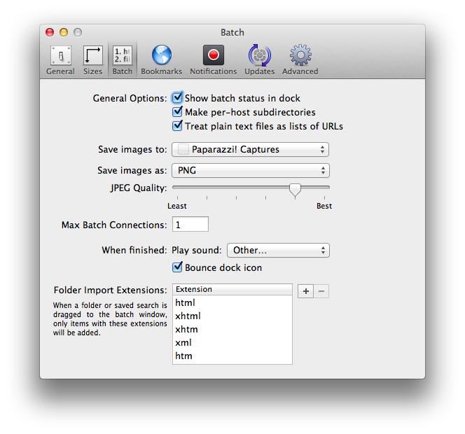Select the xhtm extension row

click(233, 330)
